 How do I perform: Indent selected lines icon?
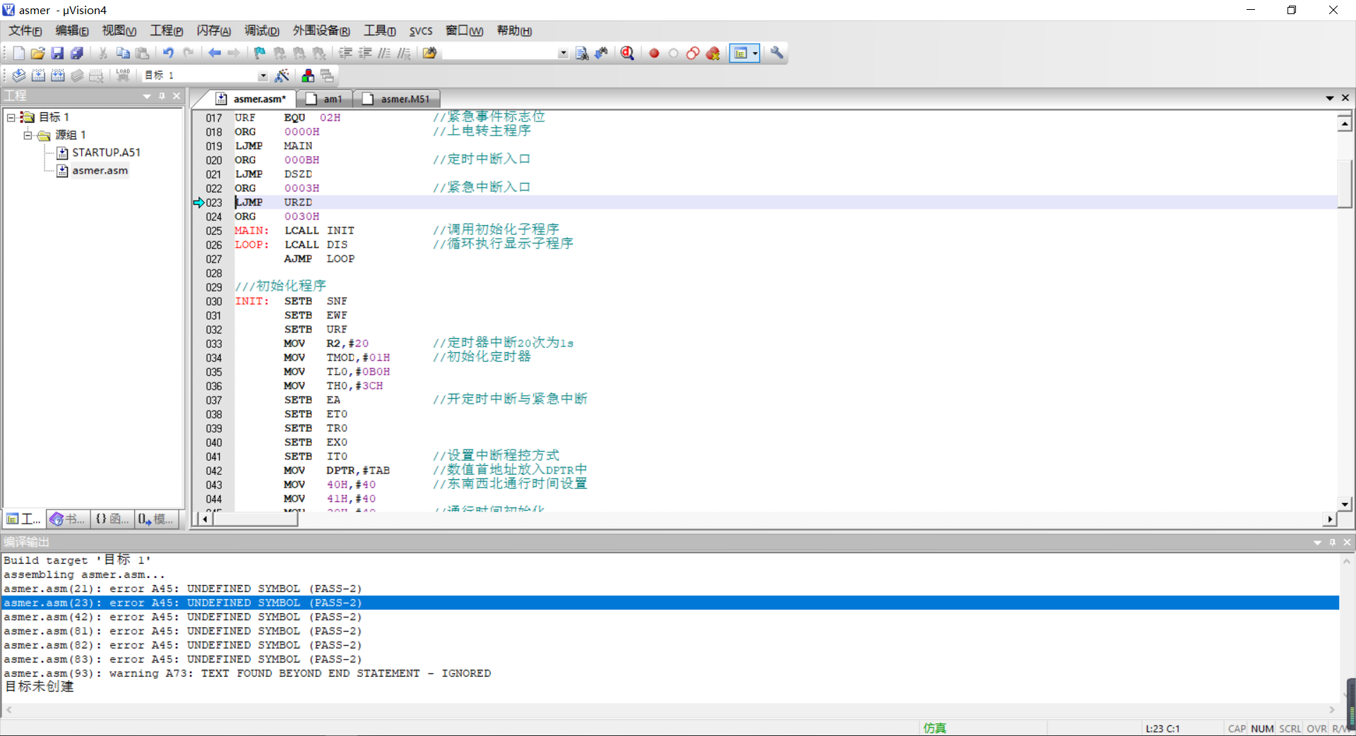point(346,53)
